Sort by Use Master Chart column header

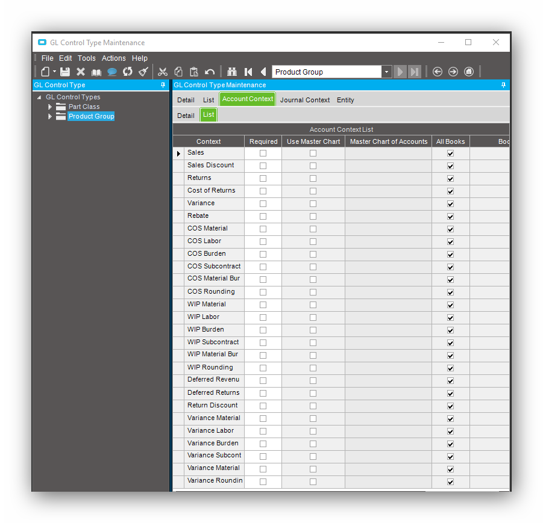point(313,141)
